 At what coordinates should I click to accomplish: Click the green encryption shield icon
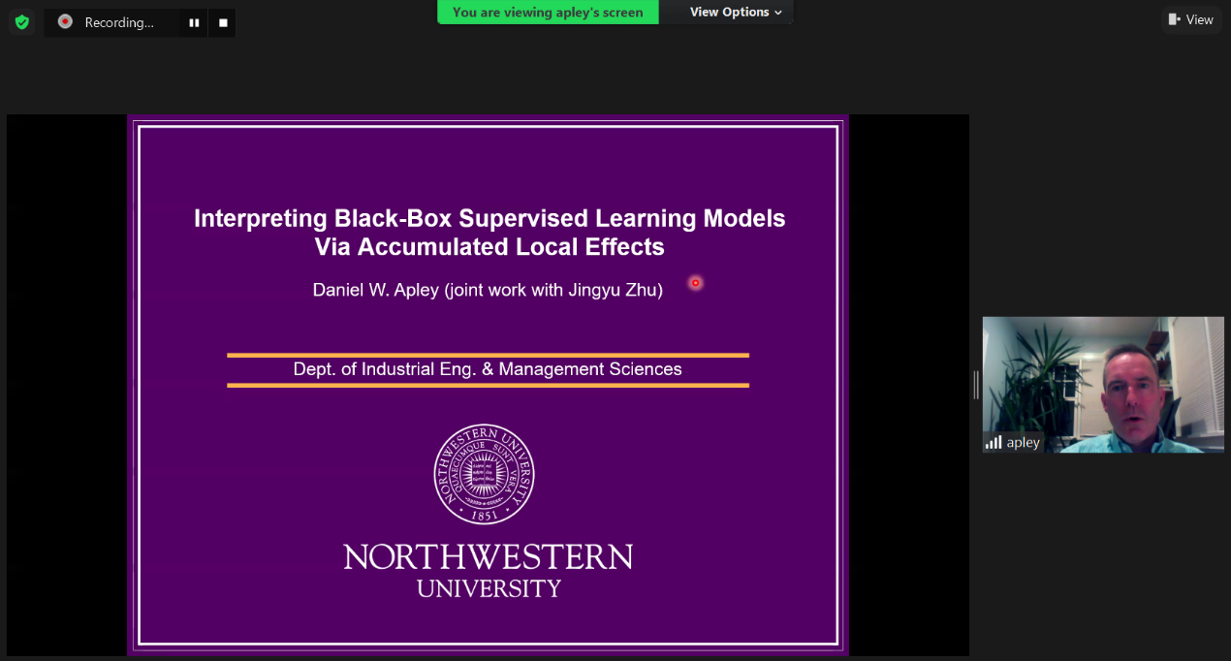(x=21, y=21)
